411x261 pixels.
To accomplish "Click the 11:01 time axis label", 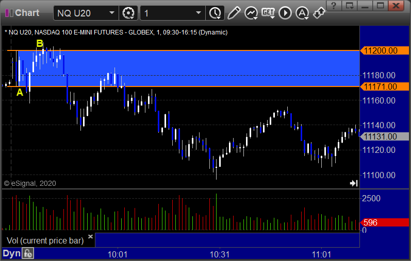I will pyautogui.click(x=322, y=254).
